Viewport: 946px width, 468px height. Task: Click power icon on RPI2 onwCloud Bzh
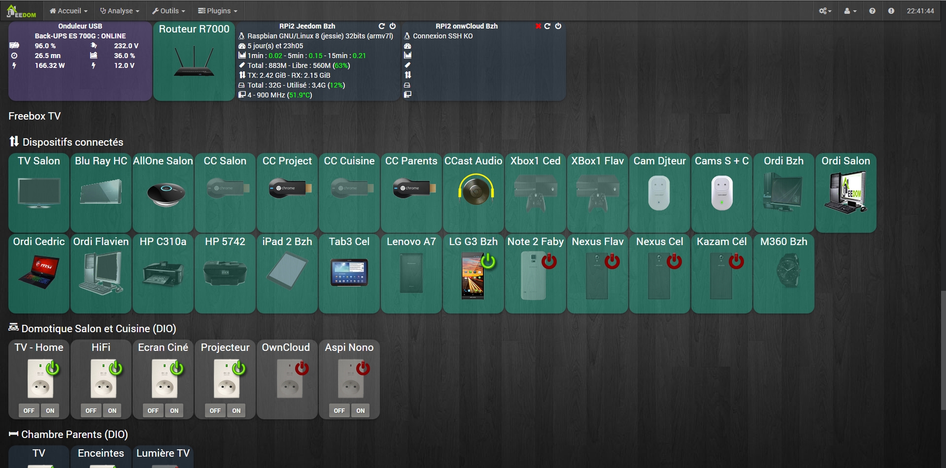tap(558, 26)
